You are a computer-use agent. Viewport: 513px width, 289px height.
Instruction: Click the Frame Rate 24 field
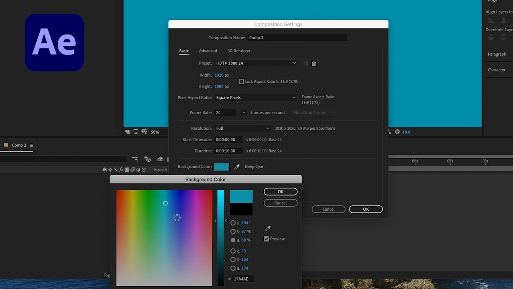pos(225,113)
